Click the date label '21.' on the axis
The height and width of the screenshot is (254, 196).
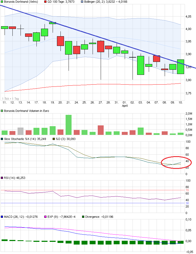click(x=69, y=102)
